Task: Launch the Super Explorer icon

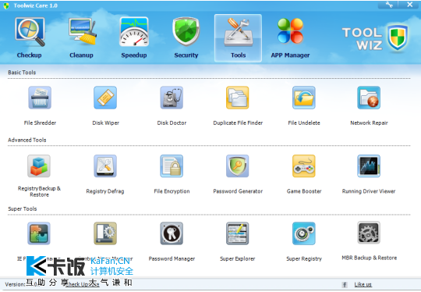Action: point(237,233)
